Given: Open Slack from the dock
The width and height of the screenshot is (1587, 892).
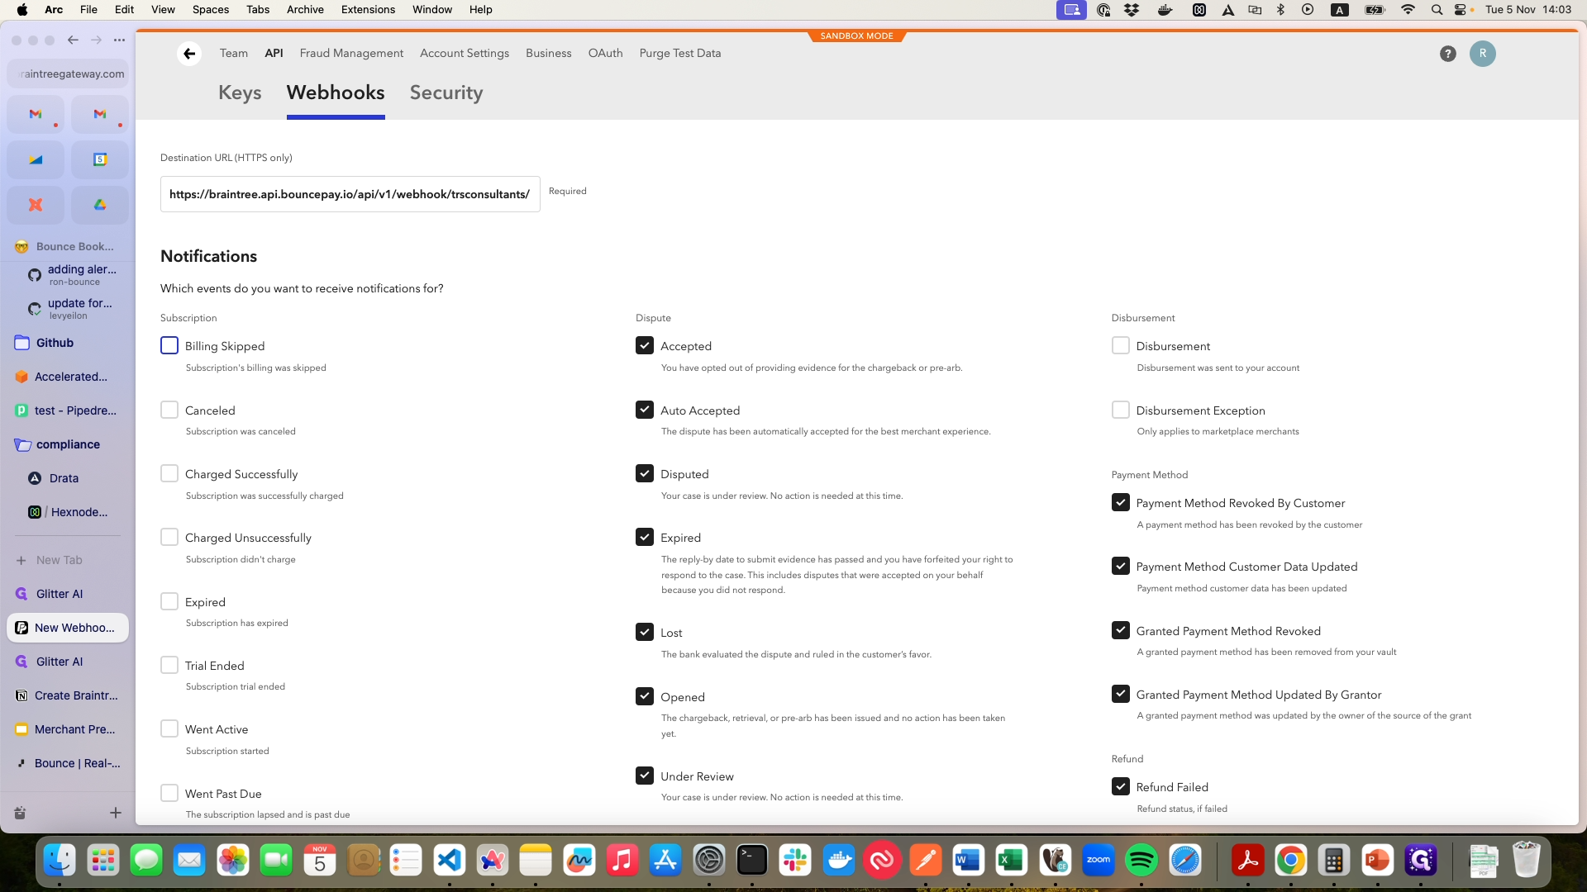Looking at the screenshot, I should point(795,861).
